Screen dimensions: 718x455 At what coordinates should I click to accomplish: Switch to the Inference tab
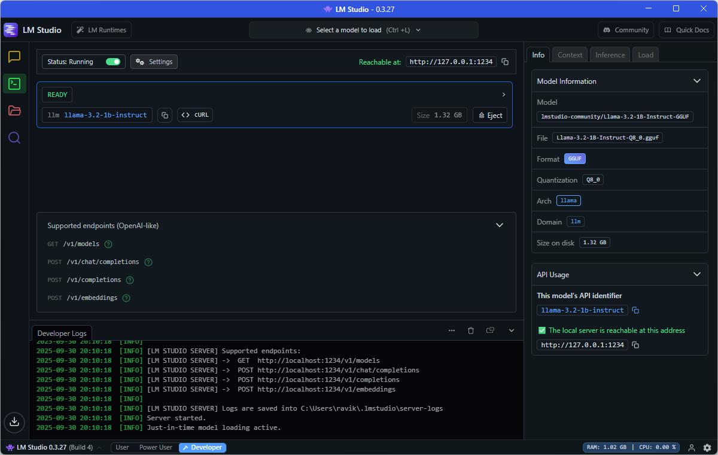[610, 54]
